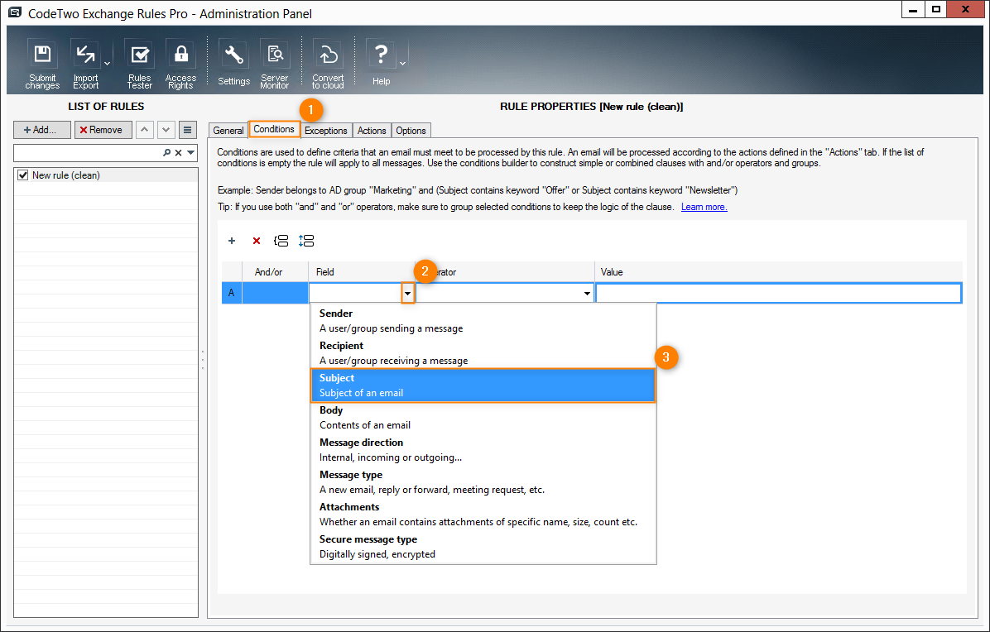990x632 pixels.
Task: Click the Field column header
Action: pyautogui.click(x=361, y=272)
